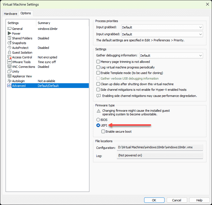This screenshot has height=205, width=212.
Task: Switch to the Hardware tab
Action: tap(11, 14)
